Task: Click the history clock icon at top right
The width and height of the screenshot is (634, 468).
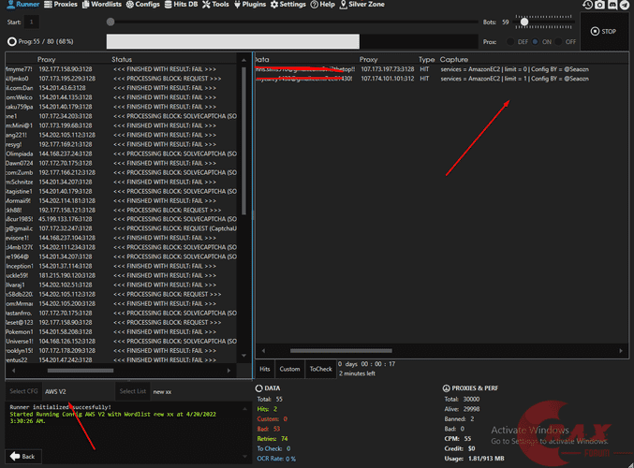Action: [x=586, y=5]
